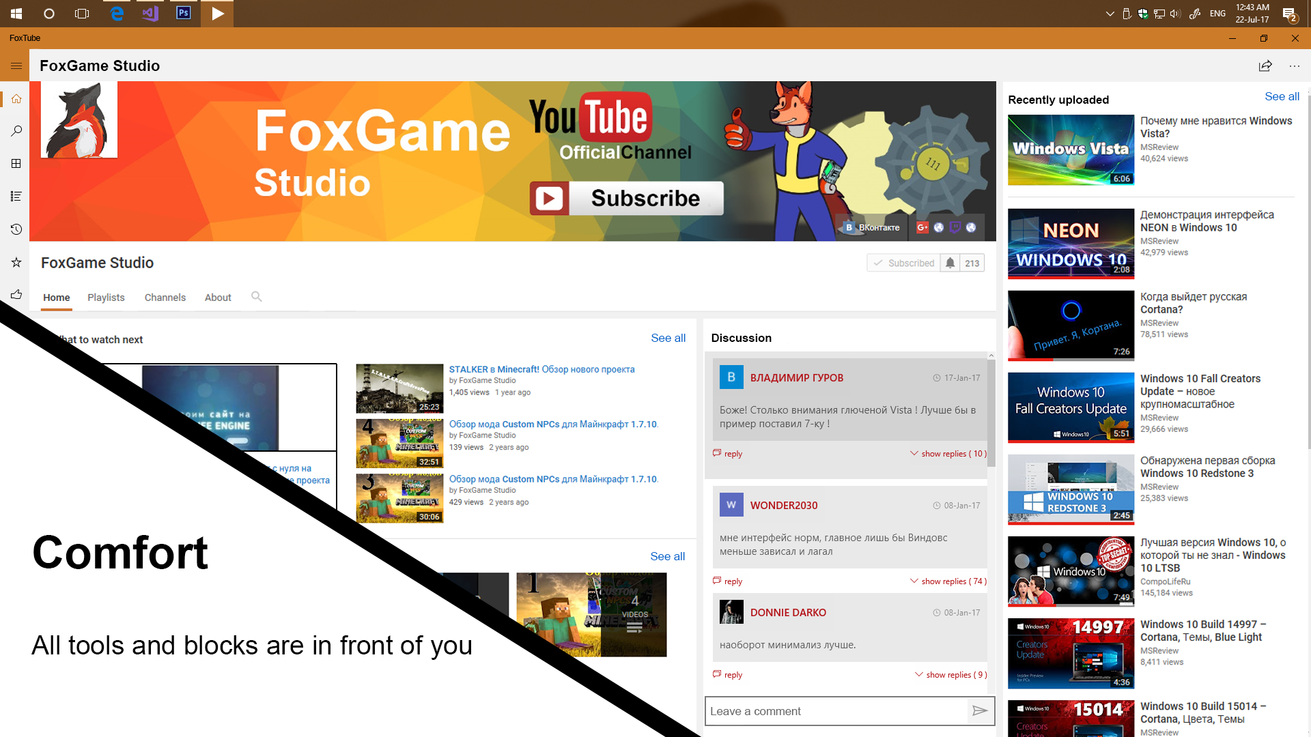
Task: Open the more options ellipsis menu
Action: 1295,66
